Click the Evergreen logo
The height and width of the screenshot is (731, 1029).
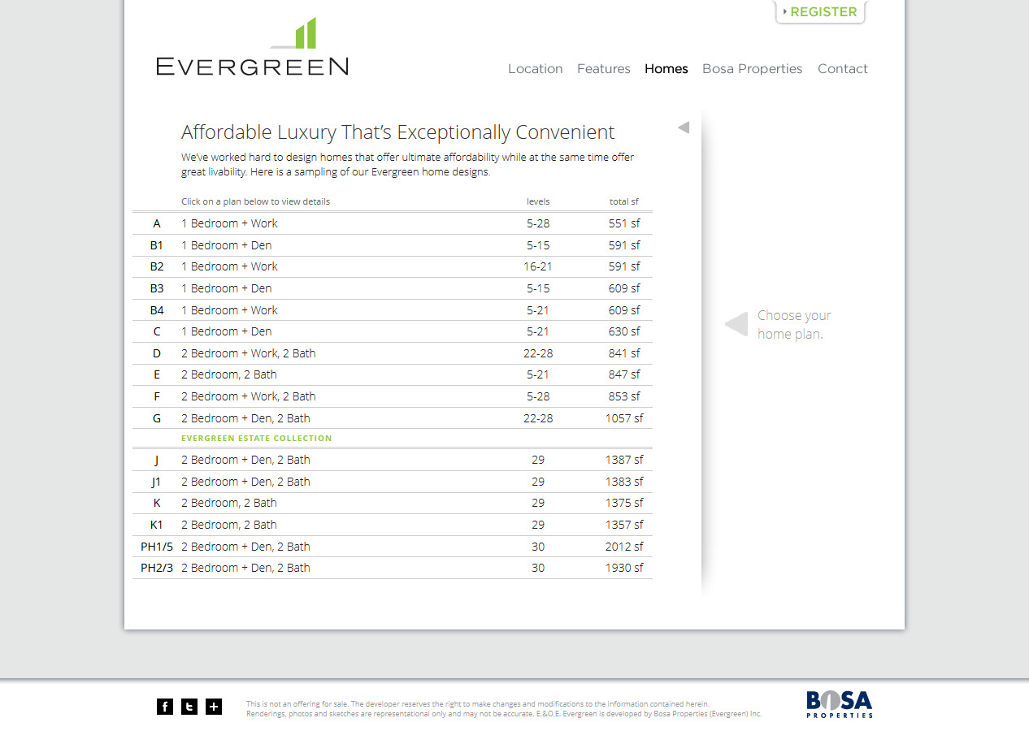pos(252,47)
